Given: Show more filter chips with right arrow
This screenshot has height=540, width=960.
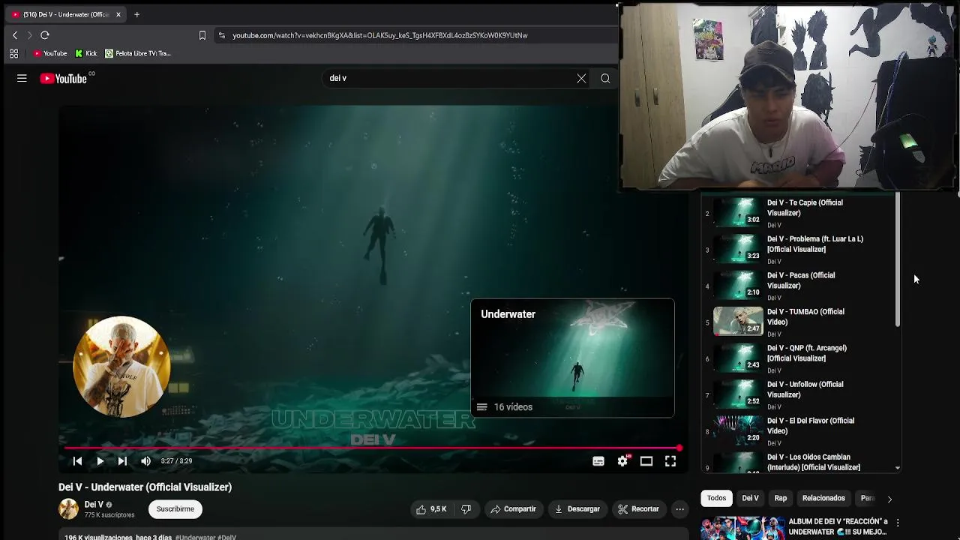Looking at the screenshot, I should 889,499.
